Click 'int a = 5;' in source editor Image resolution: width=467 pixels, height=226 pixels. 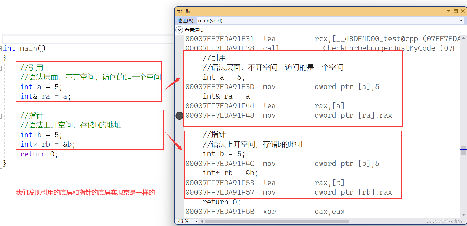[x=41, y=87]
